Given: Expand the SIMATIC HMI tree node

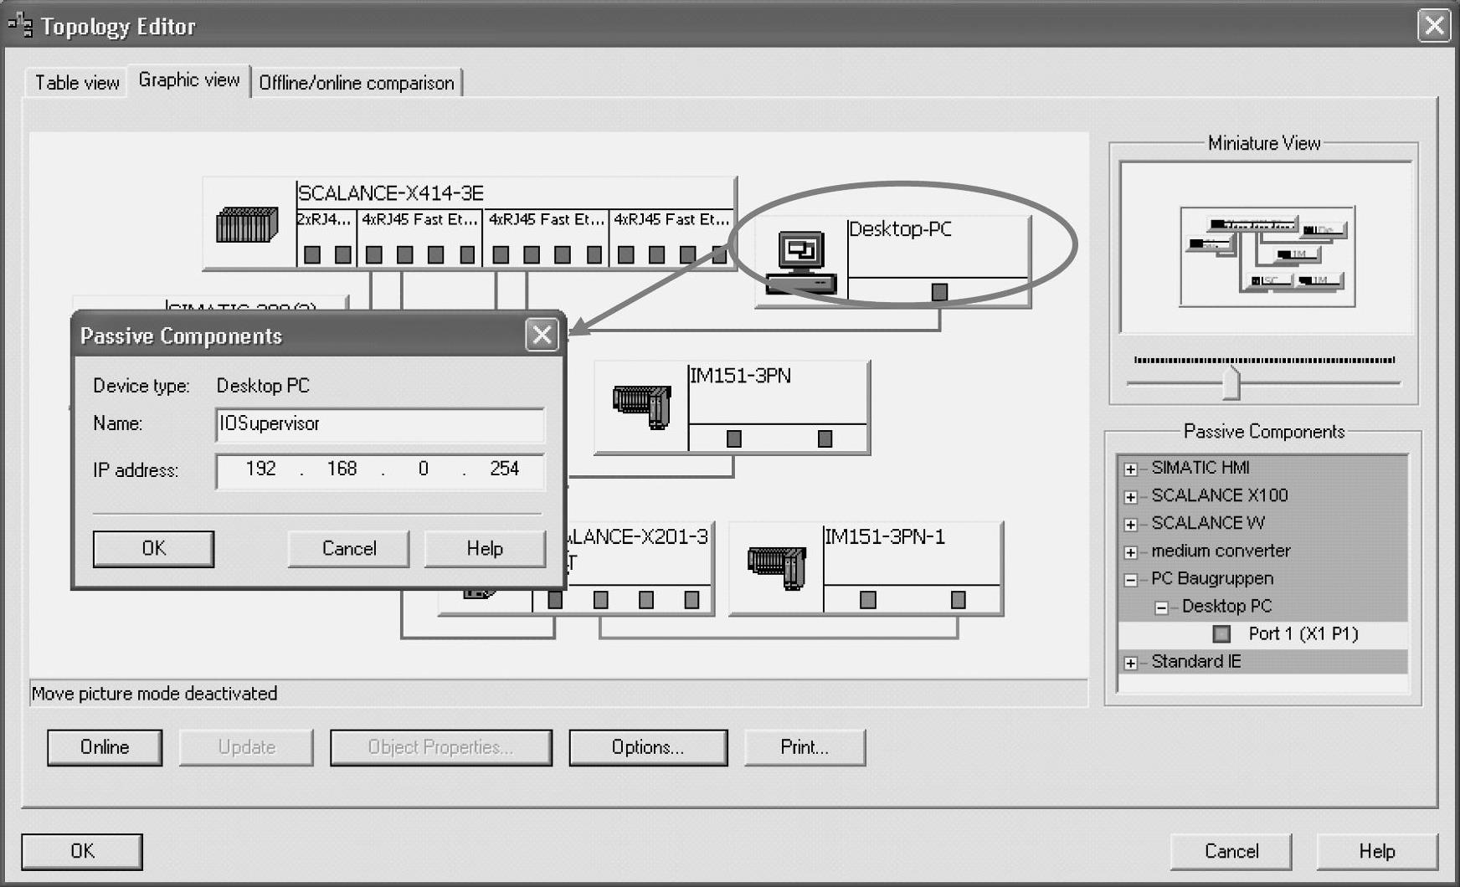Looking at the screenshot, I should tap(1131, 469).
